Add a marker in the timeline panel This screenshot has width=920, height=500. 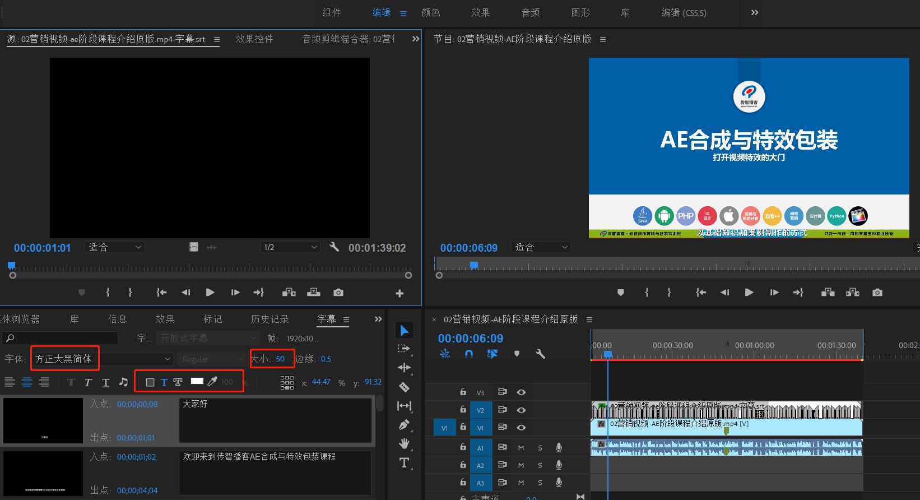click(x=517, y=354)
